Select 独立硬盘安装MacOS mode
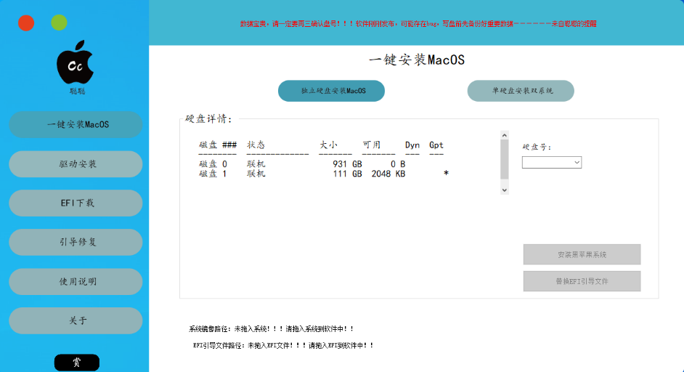This screenshot has width=684, height=372. [x=332, y=91]
